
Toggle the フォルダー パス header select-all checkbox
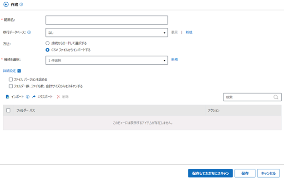(8, 110)
